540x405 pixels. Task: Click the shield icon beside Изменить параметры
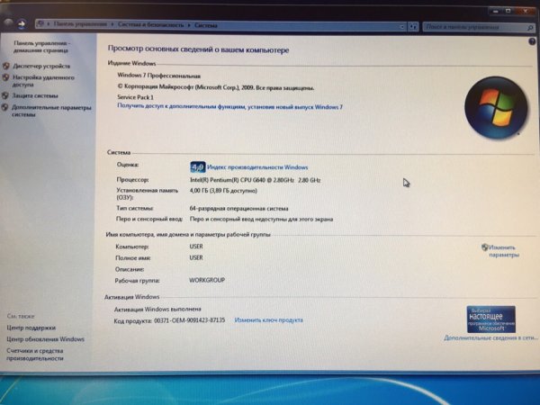click(485, 247)
